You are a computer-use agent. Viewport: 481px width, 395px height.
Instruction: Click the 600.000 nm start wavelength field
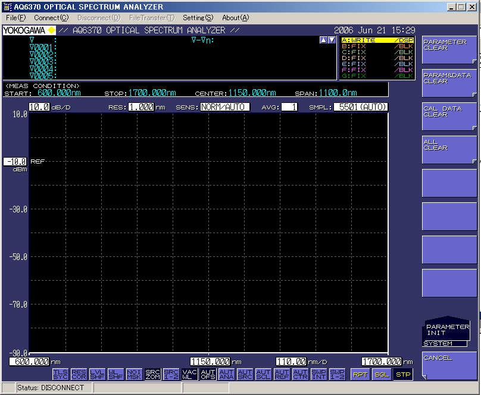coord(29,362)
